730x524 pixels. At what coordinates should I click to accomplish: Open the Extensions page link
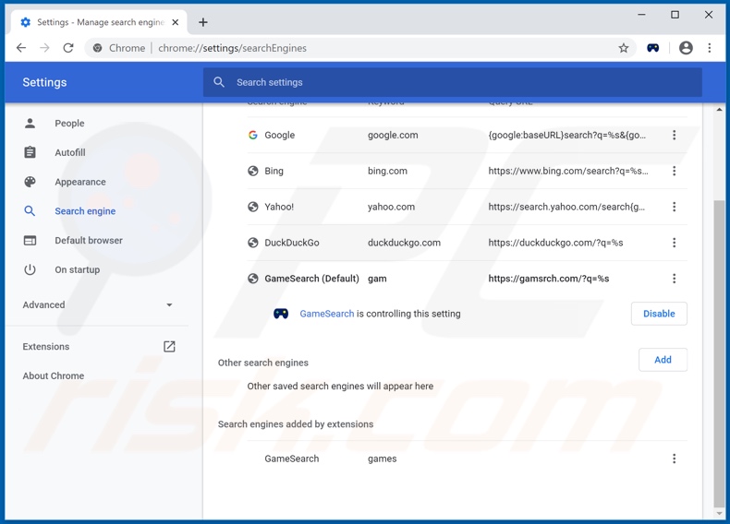[45, 346]
